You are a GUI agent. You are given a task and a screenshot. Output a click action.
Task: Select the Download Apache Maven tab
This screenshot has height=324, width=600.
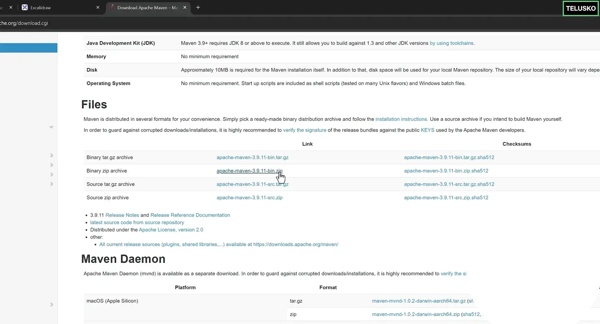point(148,7)
